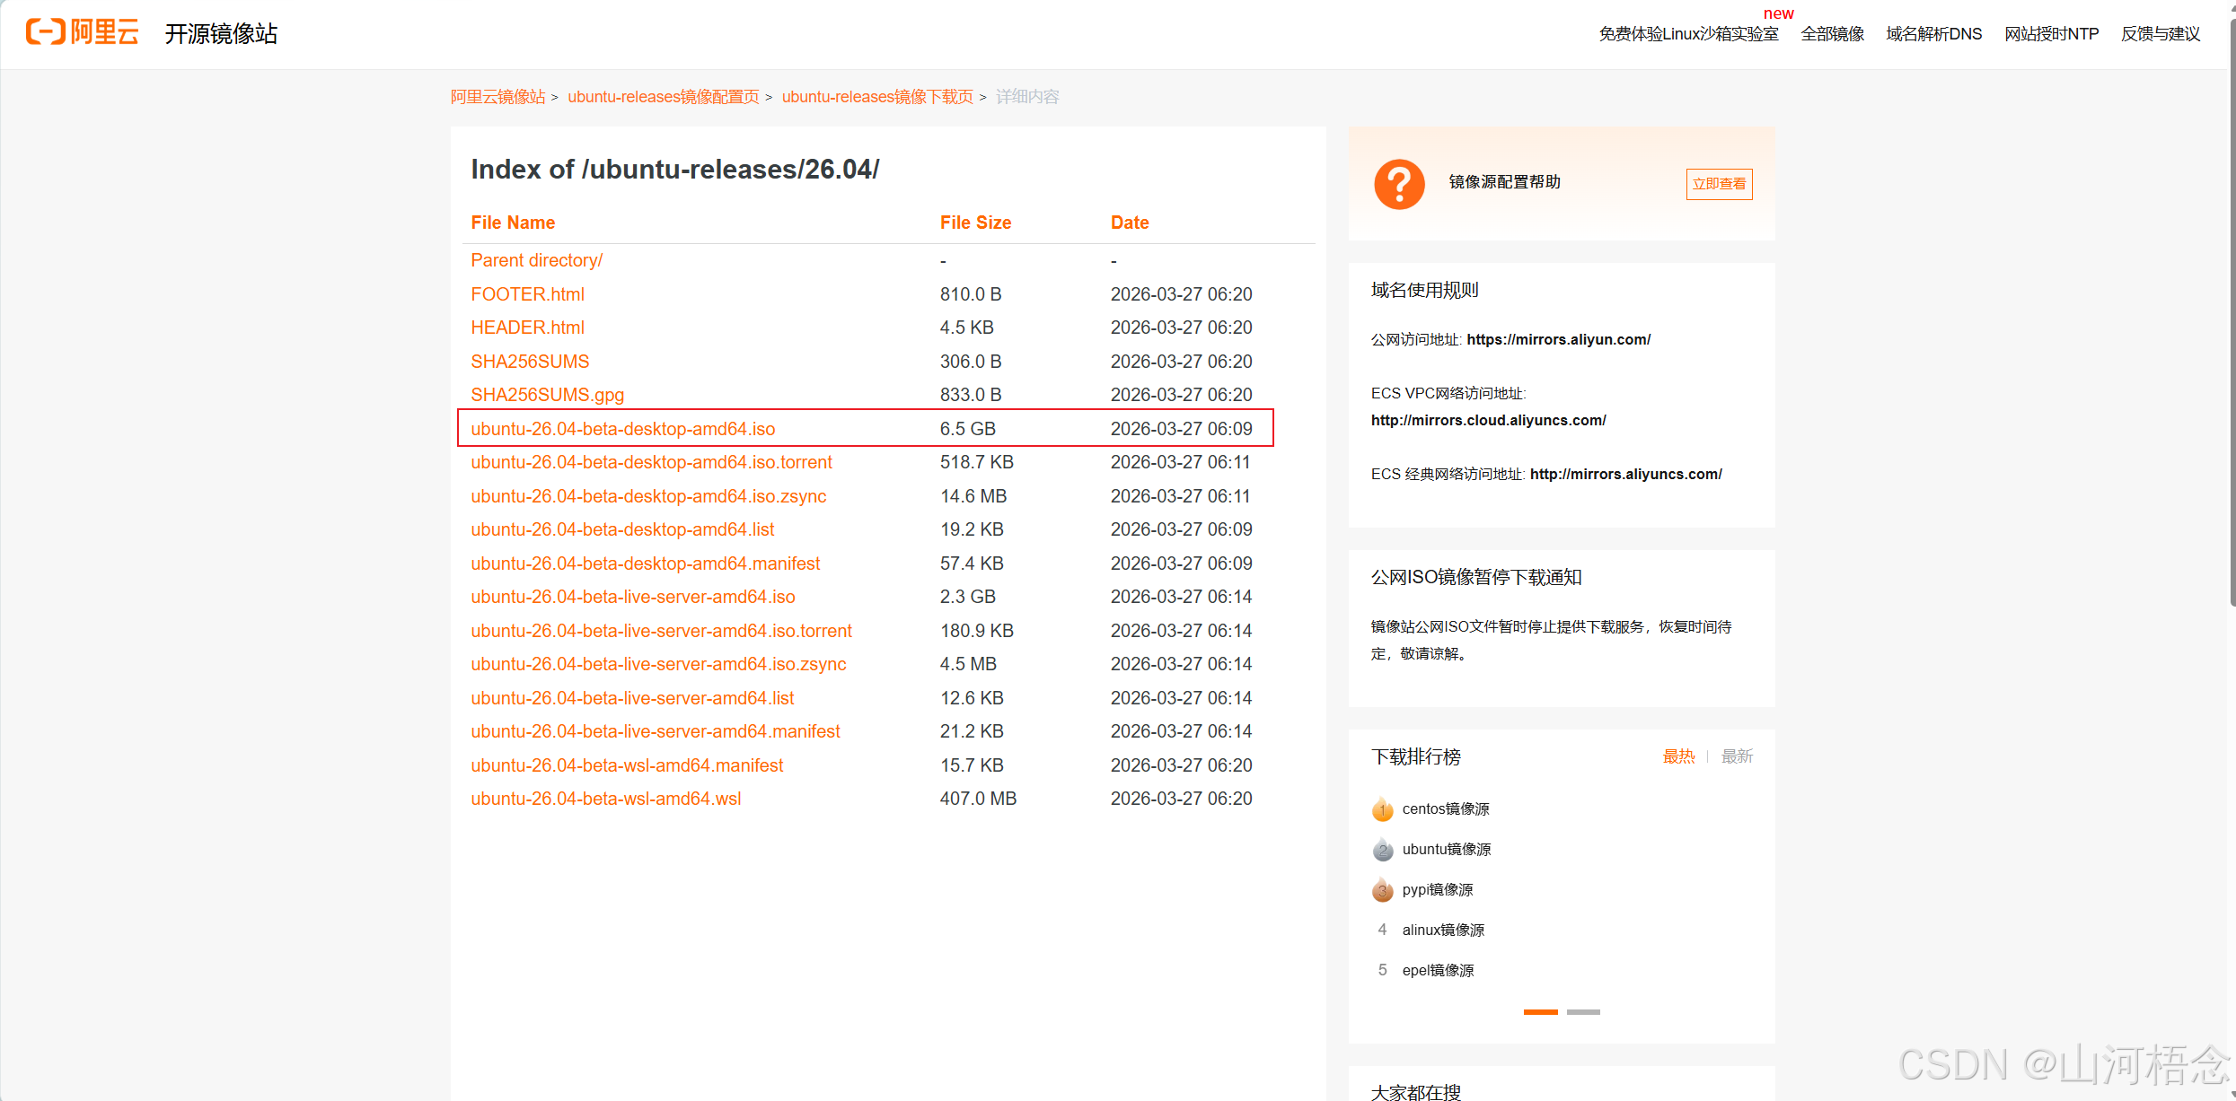
Task: Click the orange question mark help icon
Action: click(1399, 184)
